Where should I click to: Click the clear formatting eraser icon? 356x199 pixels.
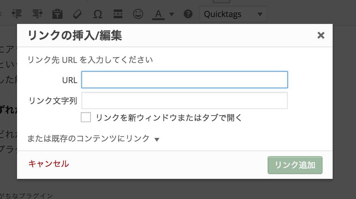[77, 14]
